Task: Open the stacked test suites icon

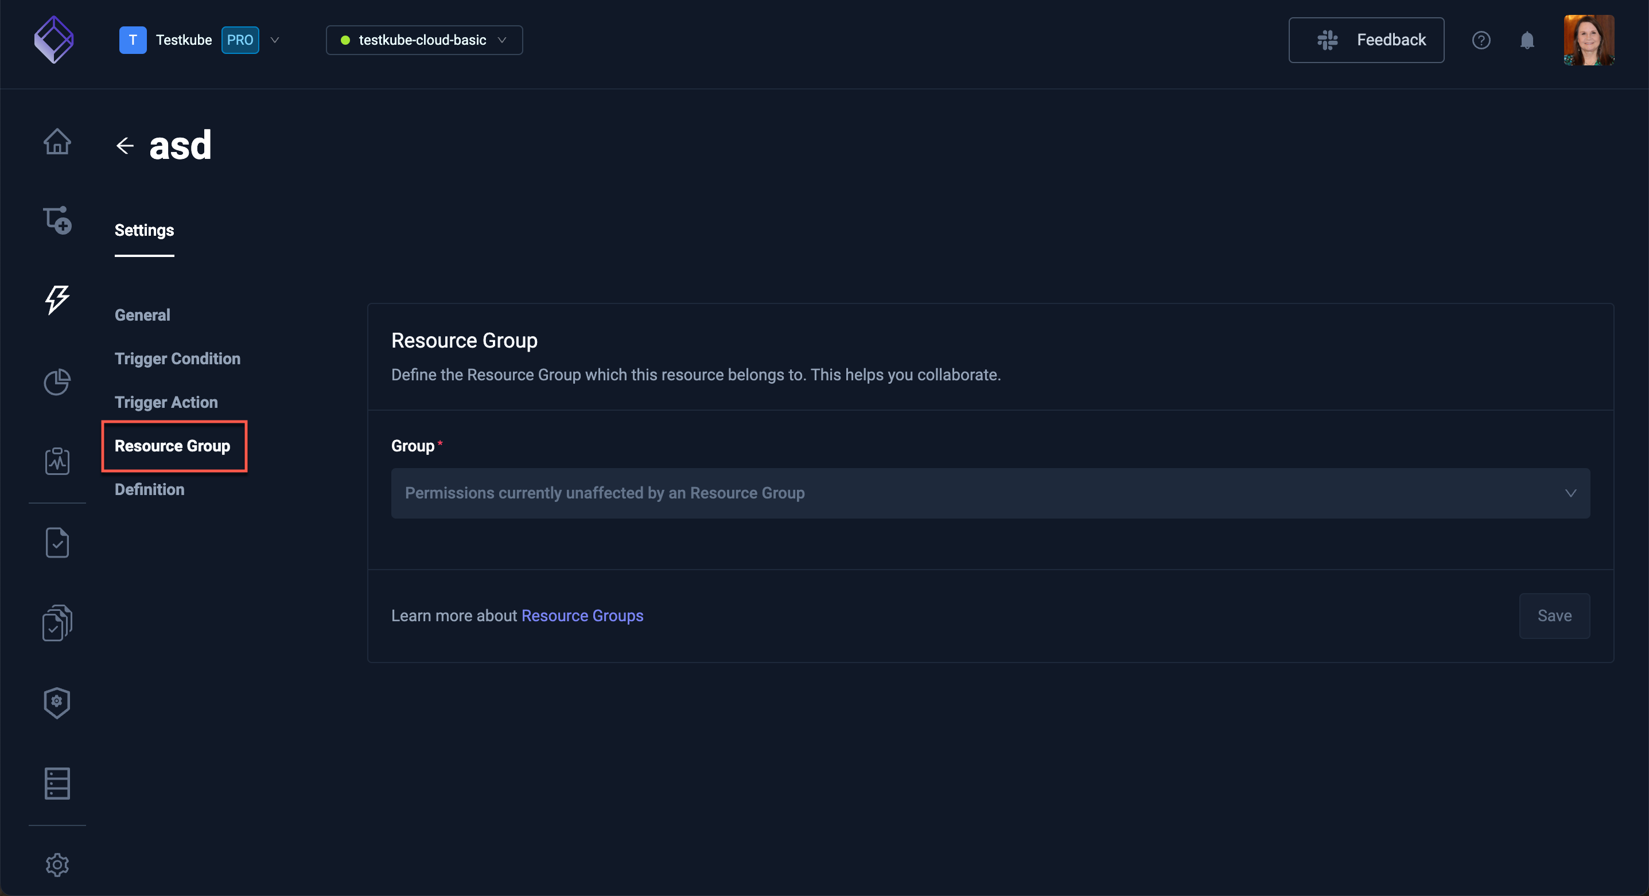Action: (x=57, y=623)
